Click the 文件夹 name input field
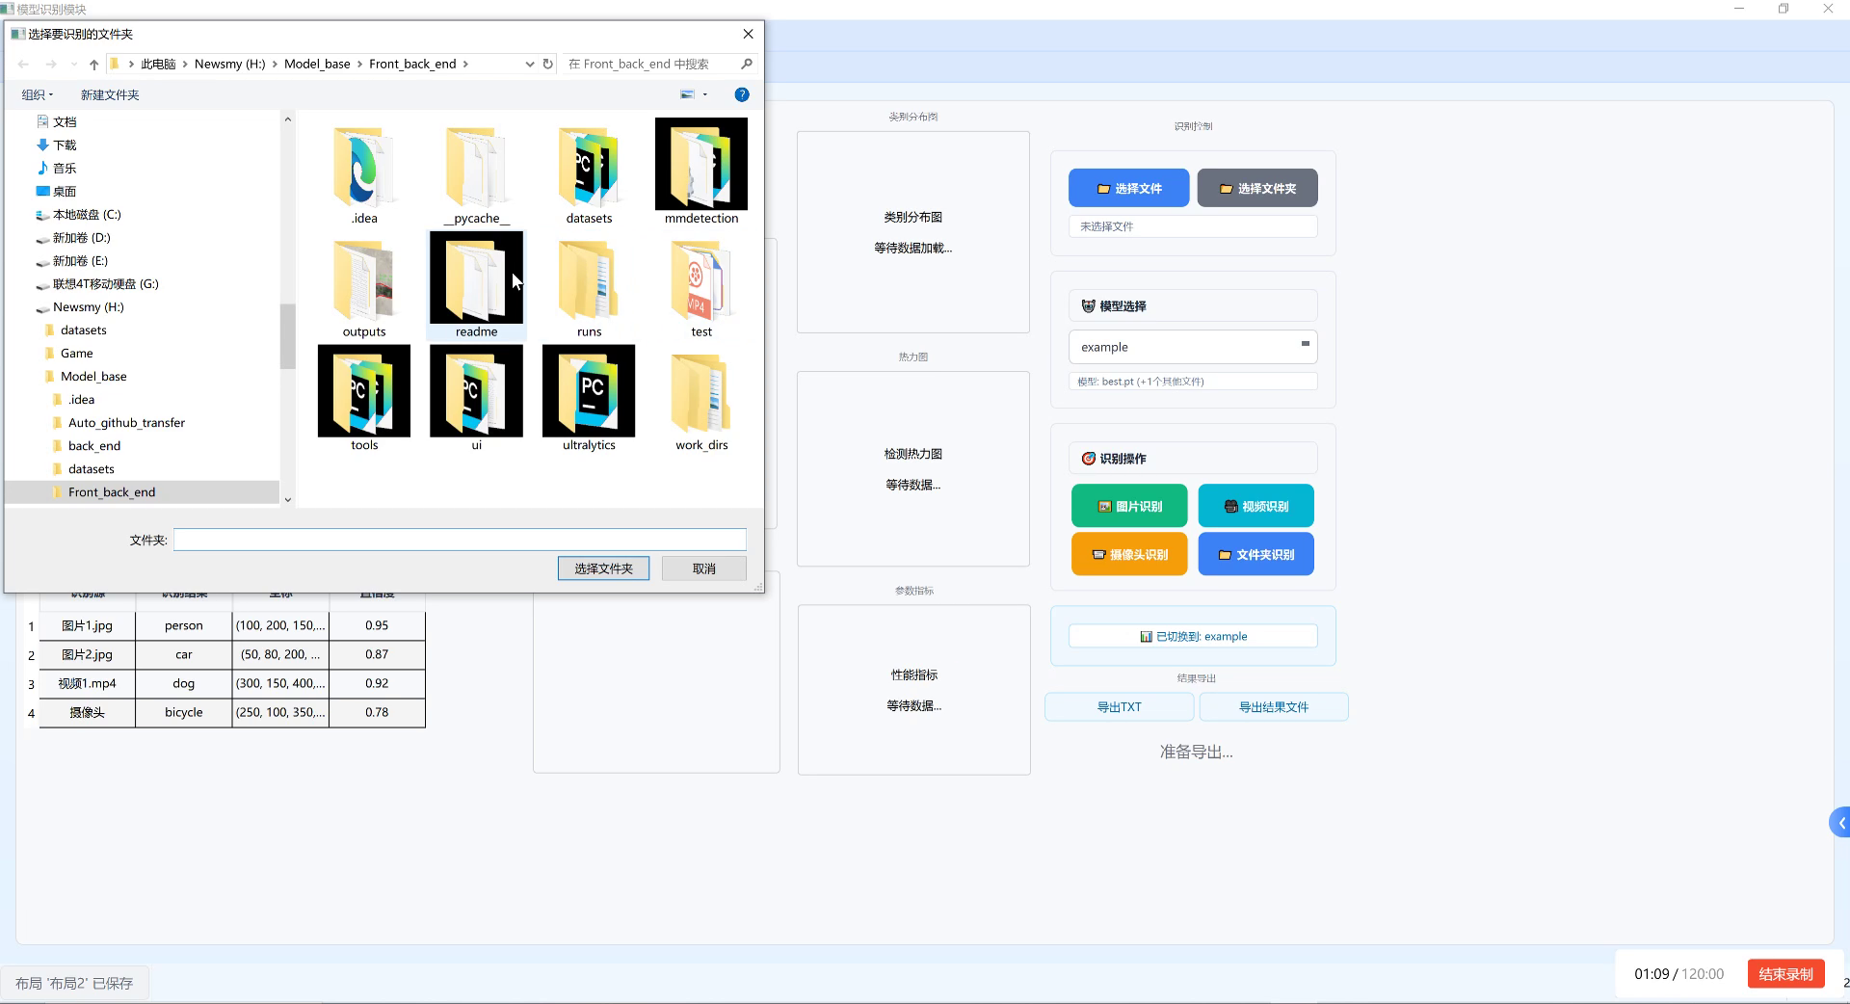Viewport: 1850px width, 1004px height. (x=460, y=540)
